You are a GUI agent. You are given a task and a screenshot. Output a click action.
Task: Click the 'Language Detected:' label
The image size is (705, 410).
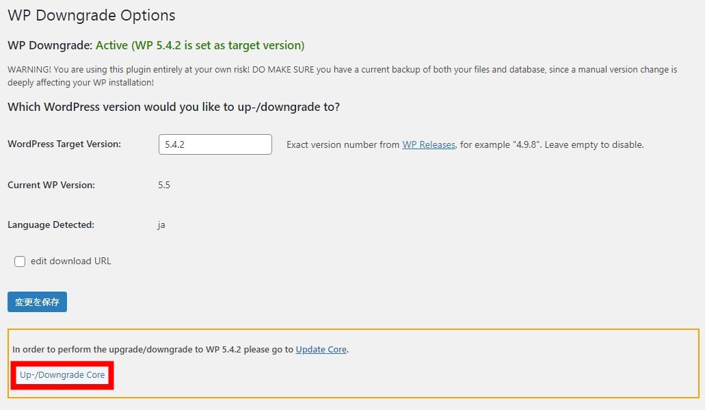[51, 225]
